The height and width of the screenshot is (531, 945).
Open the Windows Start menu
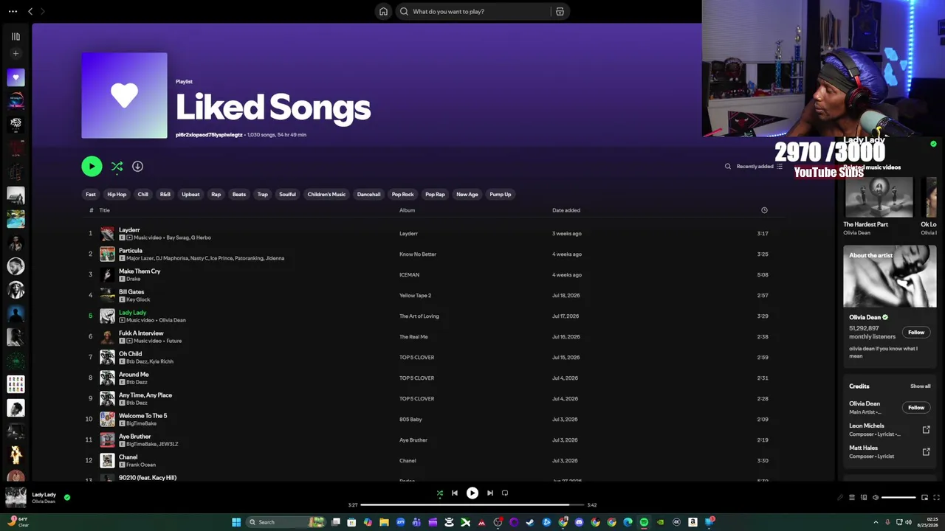pyautogui.click(x=236, y=522)
